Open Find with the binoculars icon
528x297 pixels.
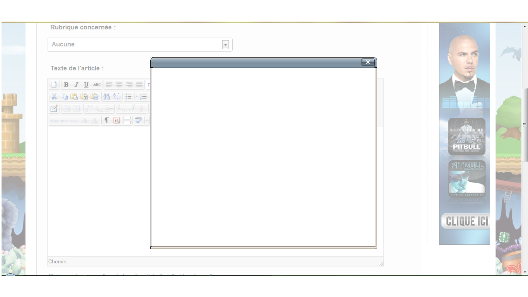(106, 97)
